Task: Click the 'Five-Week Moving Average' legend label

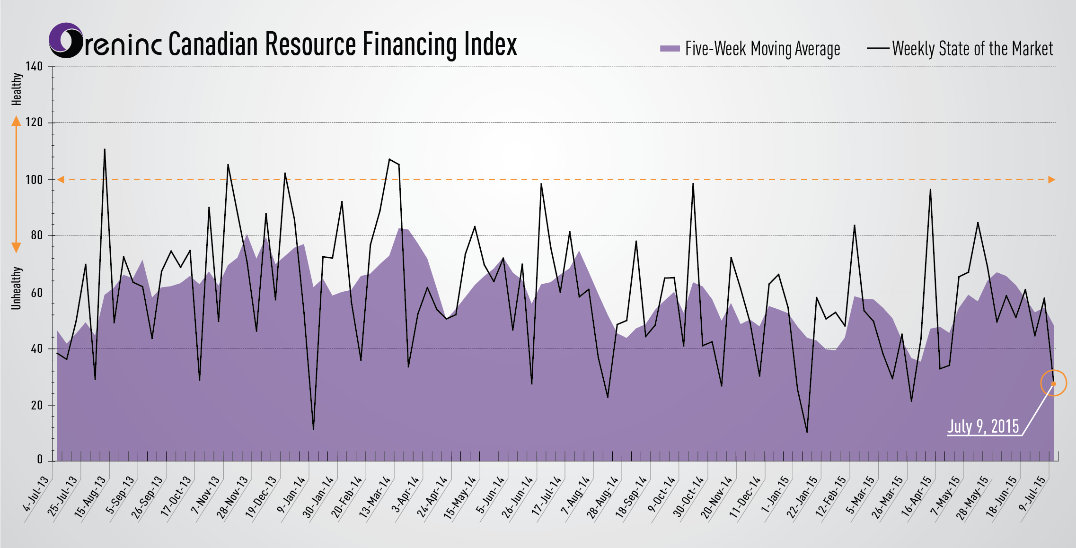Action: pyautogui.click(x=763, y=49)
